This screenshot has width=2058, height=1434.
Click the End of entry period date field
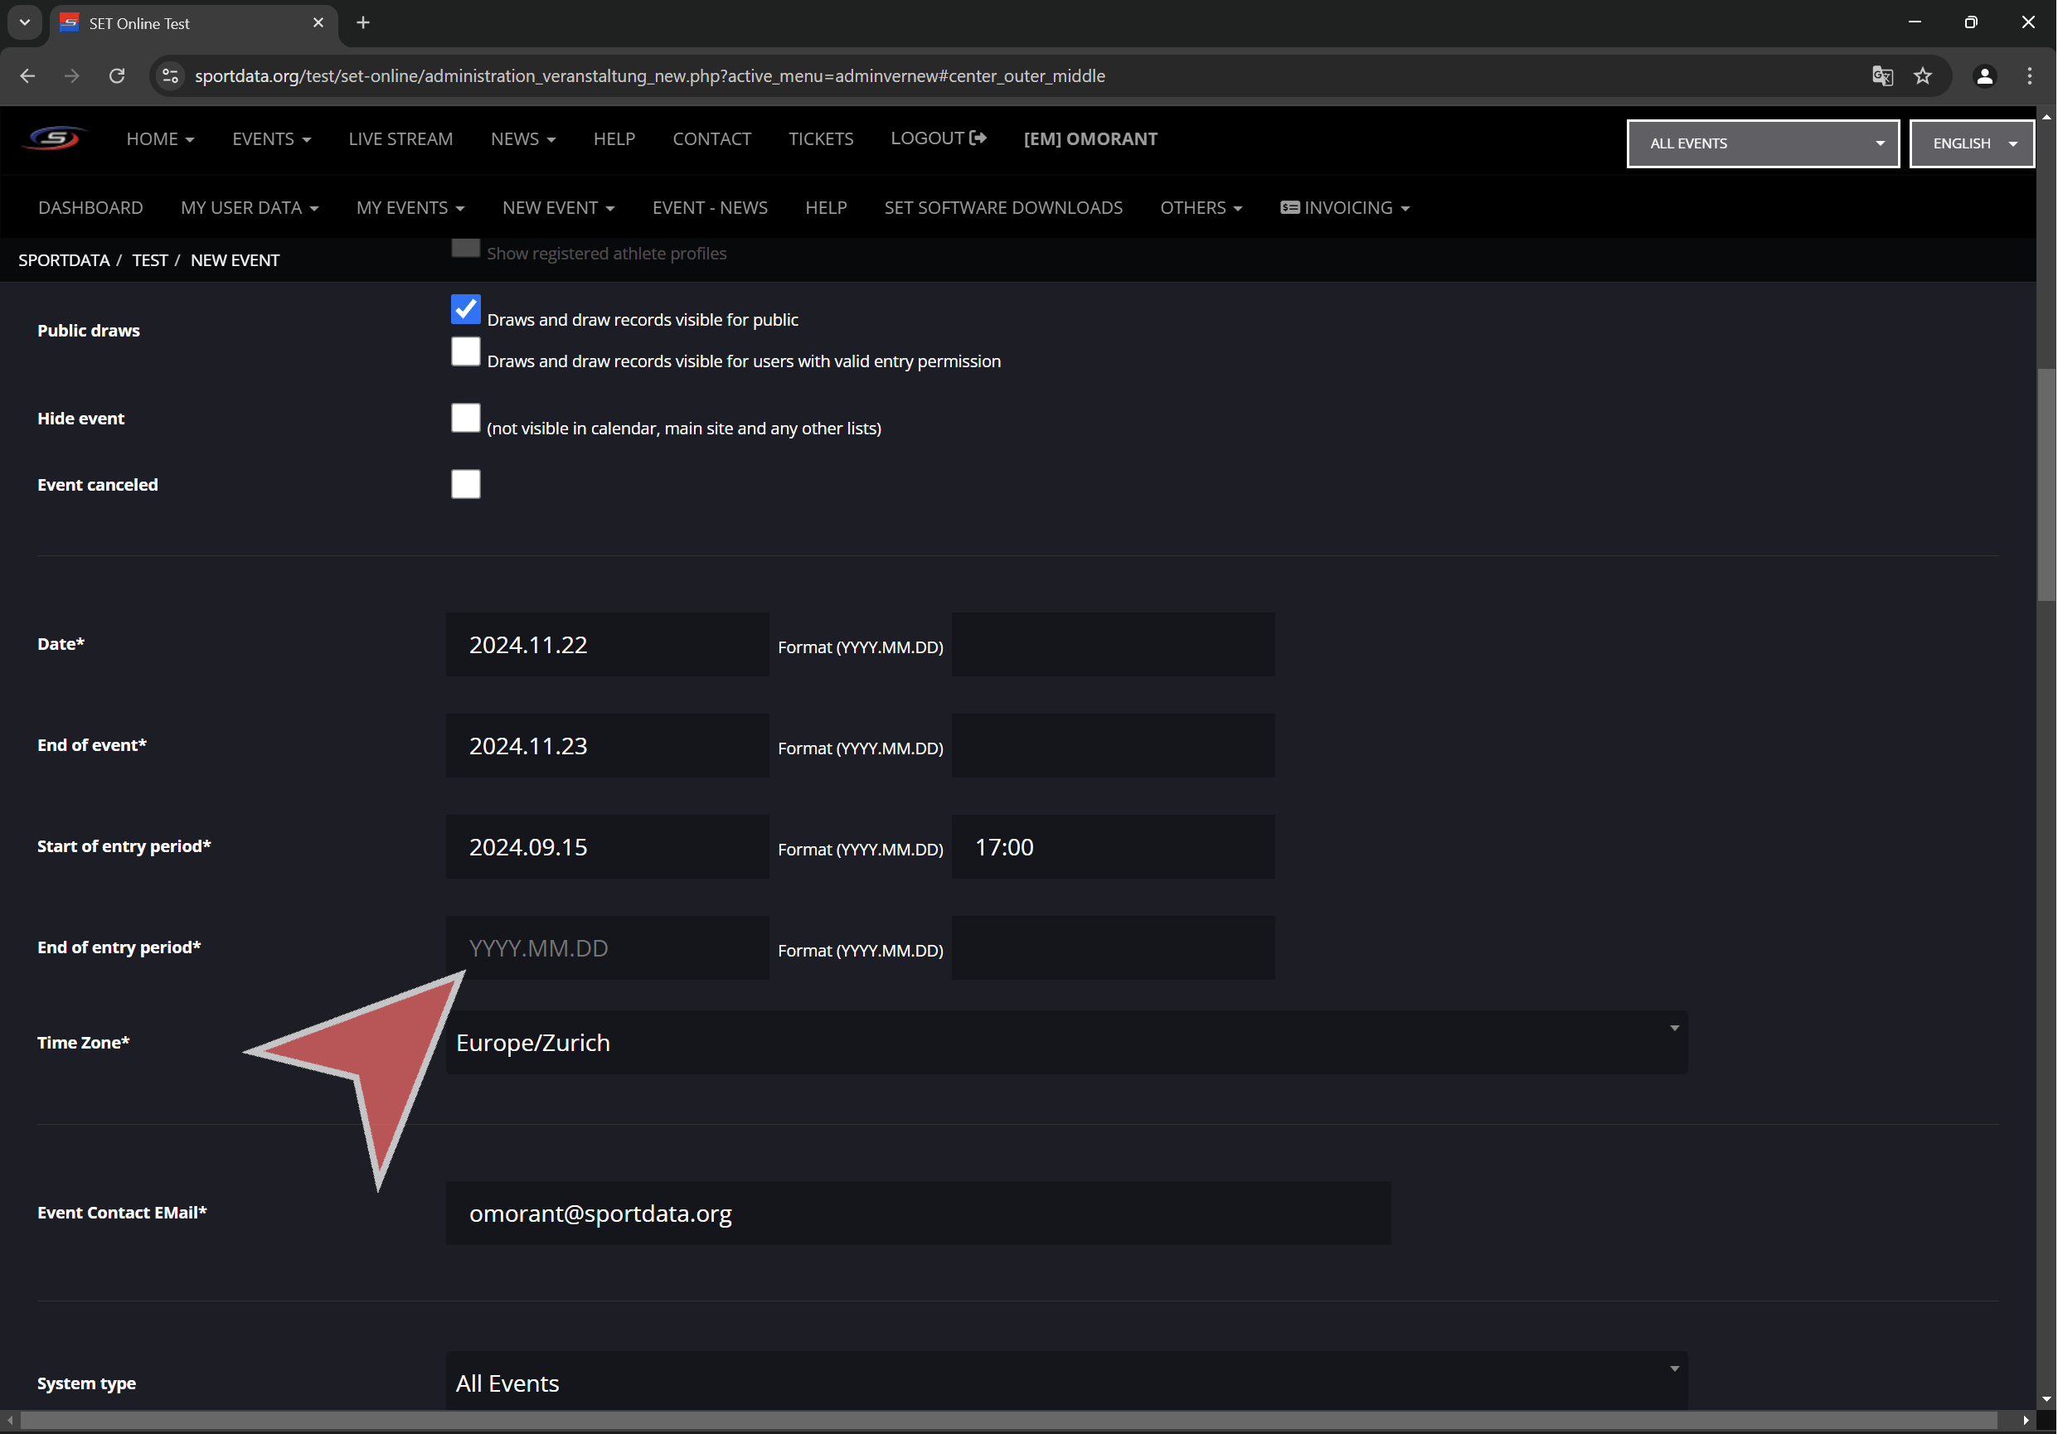607,948
